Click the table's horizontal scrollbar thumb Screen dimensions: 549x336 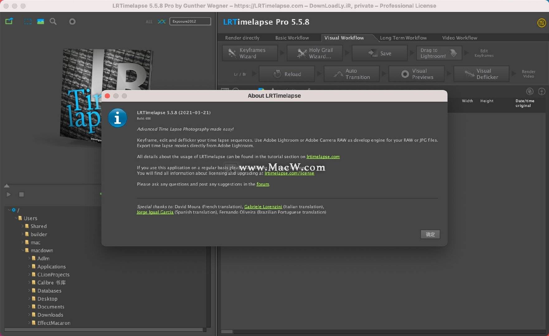(227, 332)
